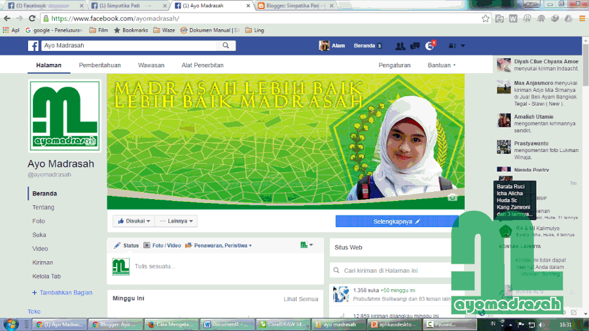589x331 pixels.
Task: Click the Facebook search field
Action: click(129, 45)
